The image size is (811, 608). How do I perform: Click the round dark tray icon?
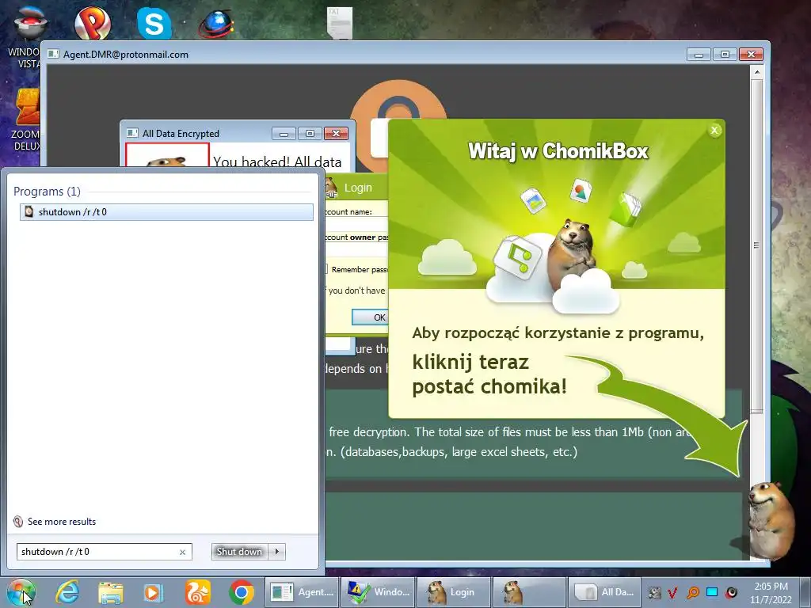click(x=731, y=592)
